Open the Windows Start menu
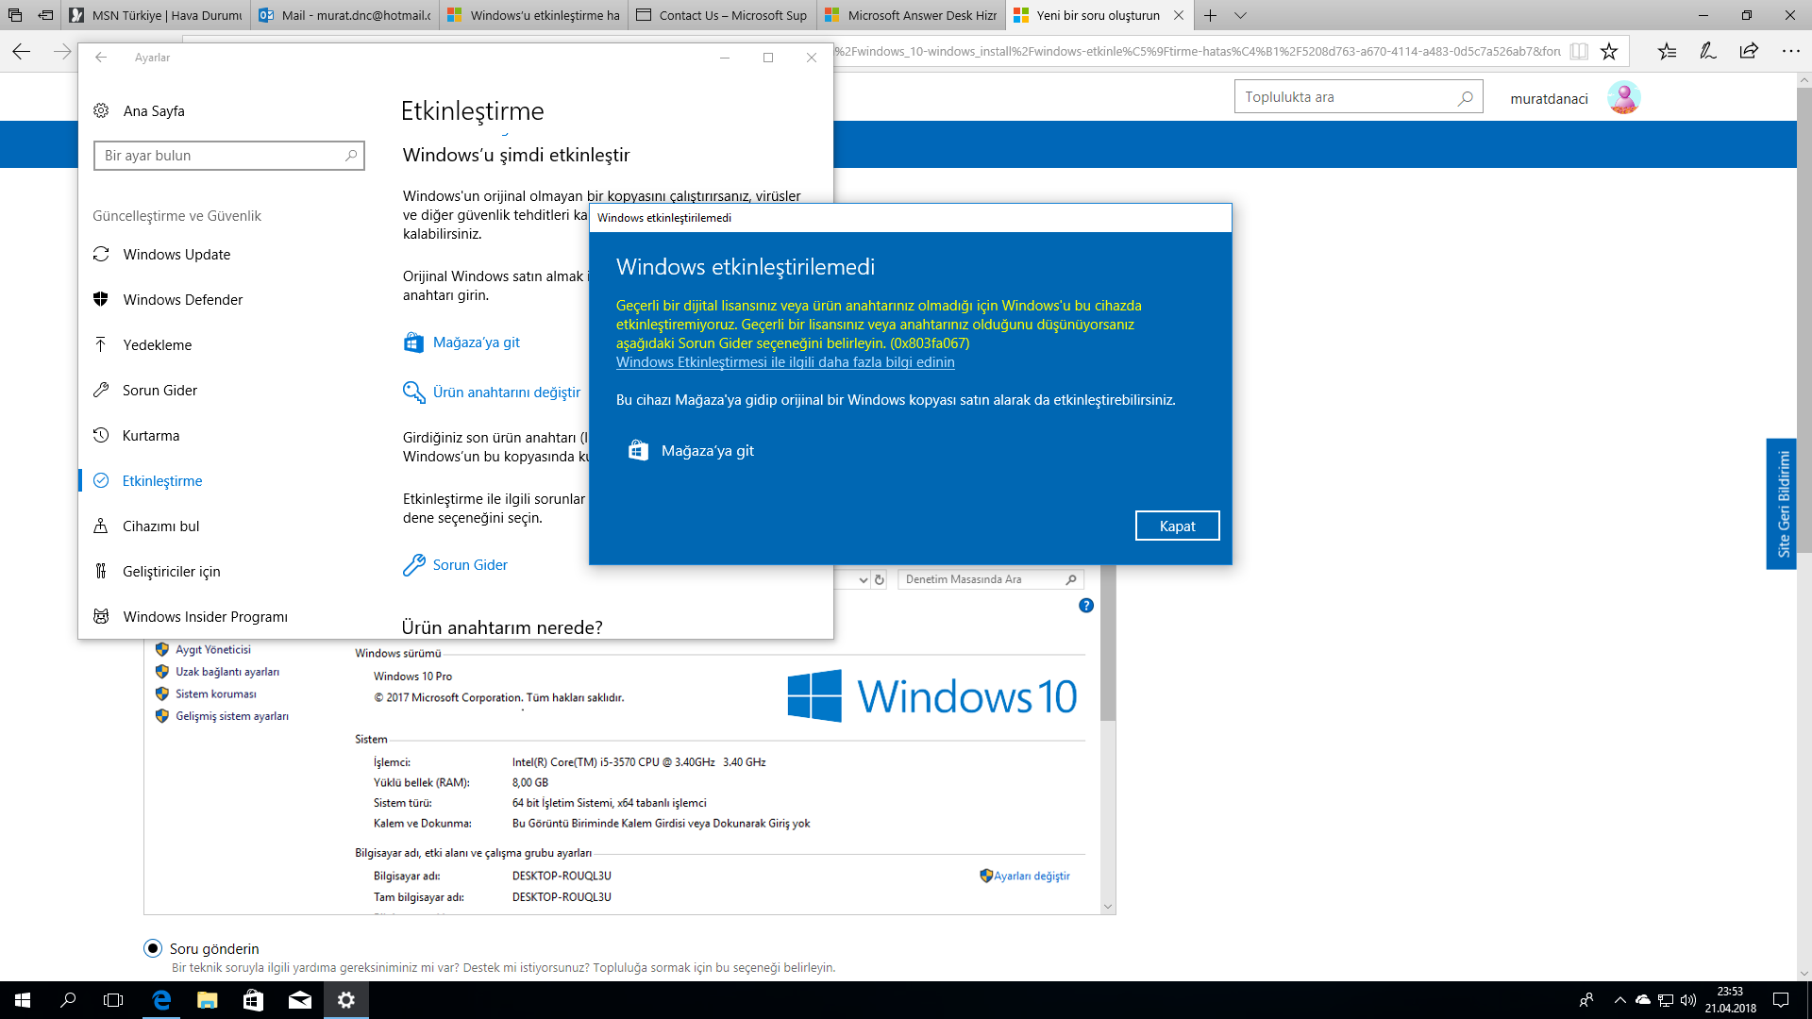1812x1019 pixels. pos(23,1000)
